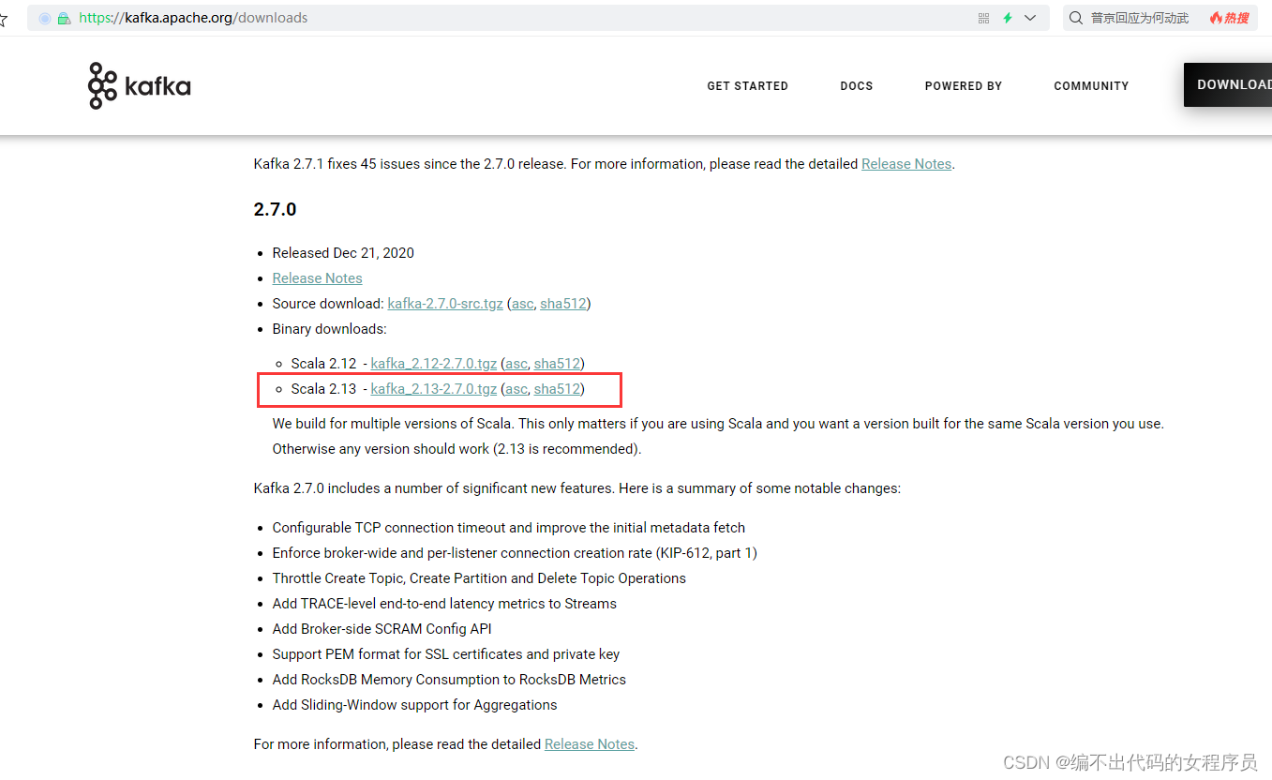Open the GET STARTED menu

(747, 85)
